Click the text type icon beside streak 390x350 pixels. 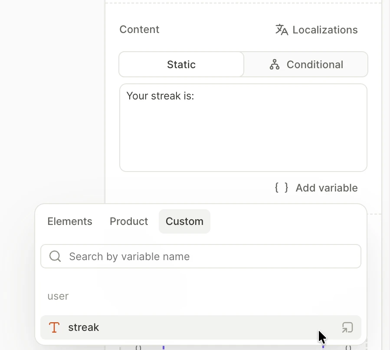pyautogui.click(x=54, y=327)
